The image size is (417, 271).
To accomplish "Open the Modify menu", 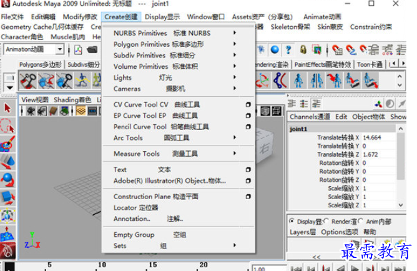I will point(80,17).
